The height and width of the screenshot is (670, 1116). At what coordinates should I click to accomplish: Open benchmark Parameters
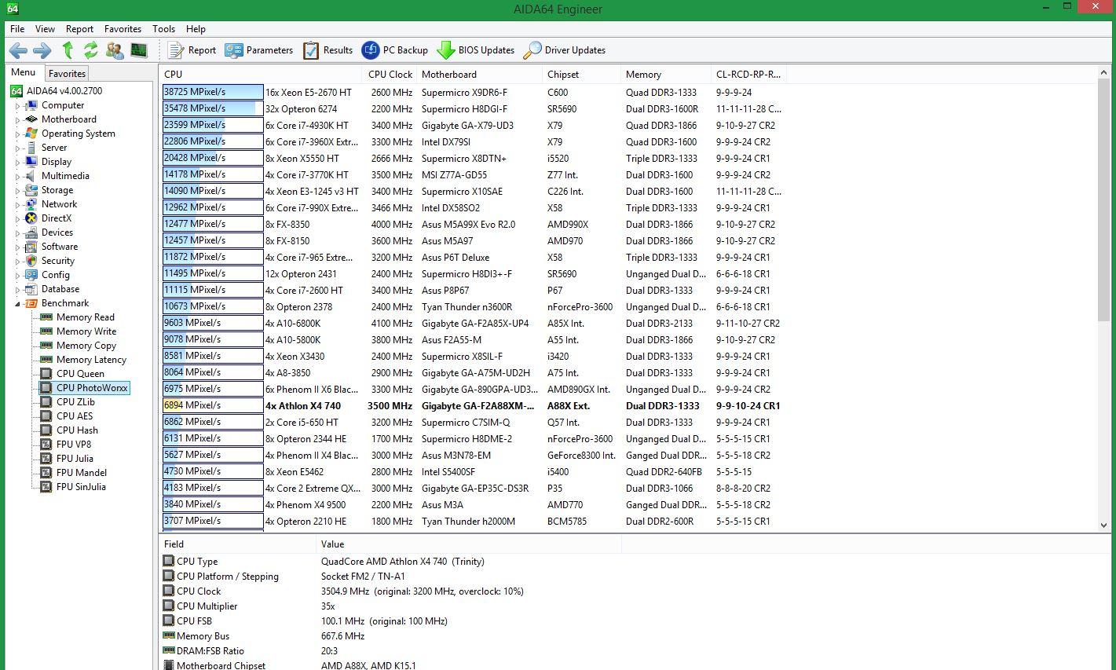click(258, 50)
